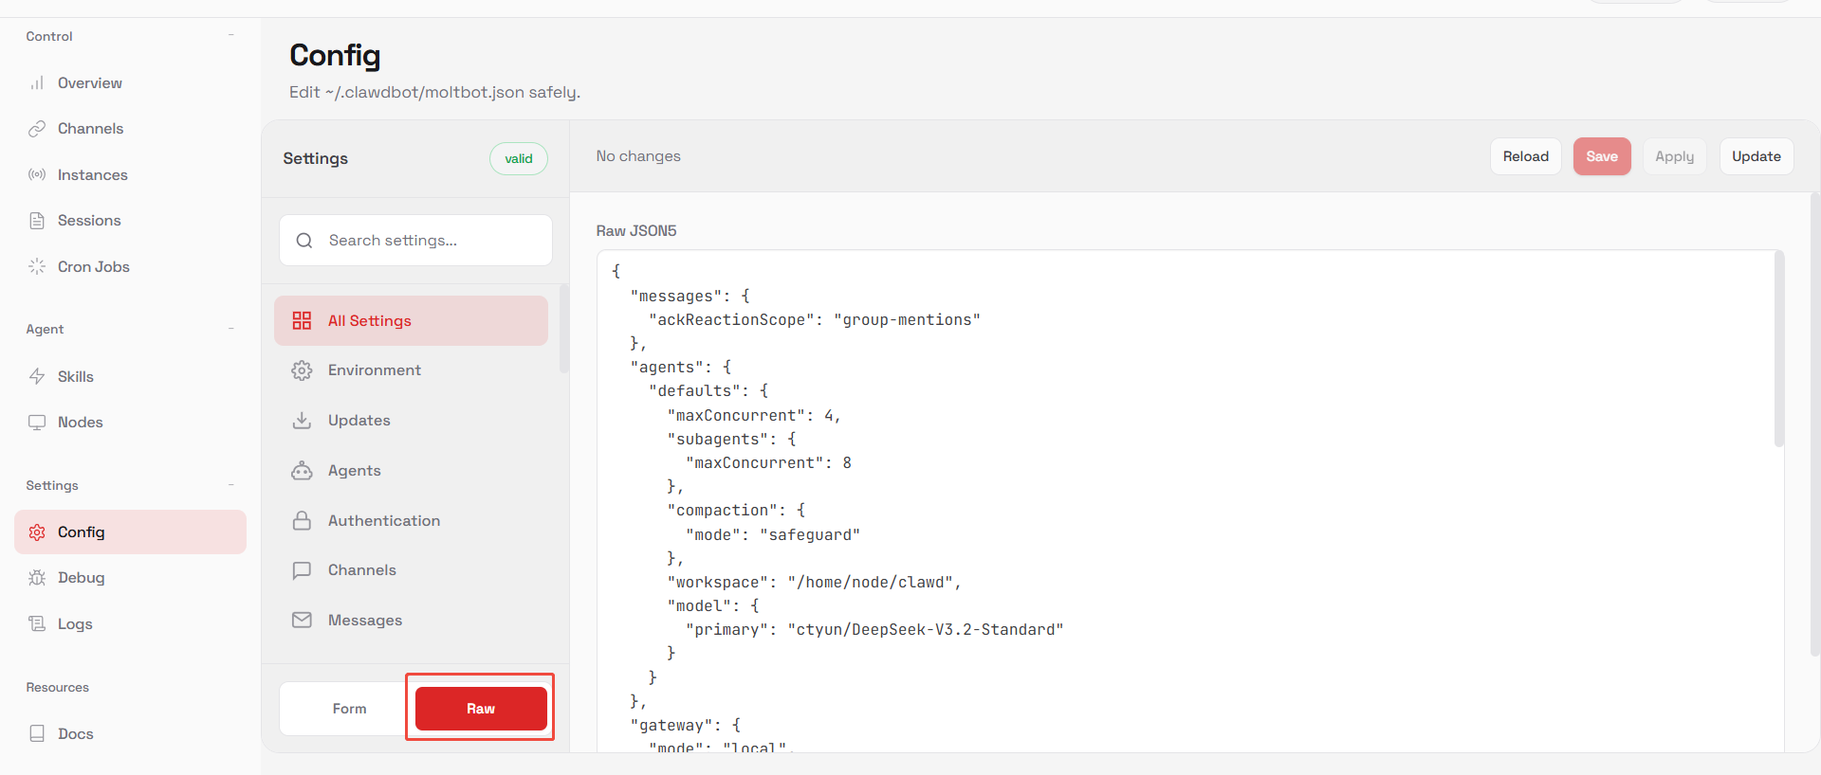
Task: Collapse the Control sidebar section
Action: 230,36
